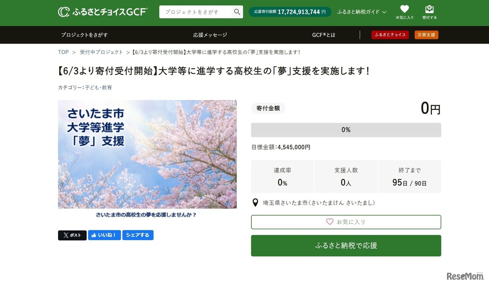Click the cherry blossom project image
The width and height of the screenshot is (489, 285).
pos(147,154)
